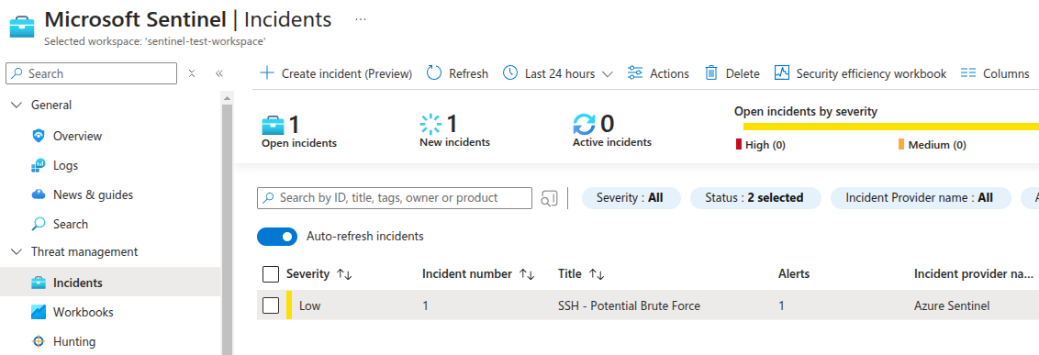
Task: Clear sidebar search with the X icon
Action: click(192, 73)
